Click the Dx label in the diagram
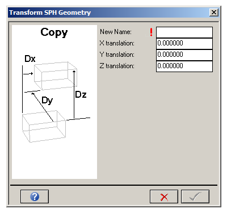227x213 pixels. click(30, 59)
